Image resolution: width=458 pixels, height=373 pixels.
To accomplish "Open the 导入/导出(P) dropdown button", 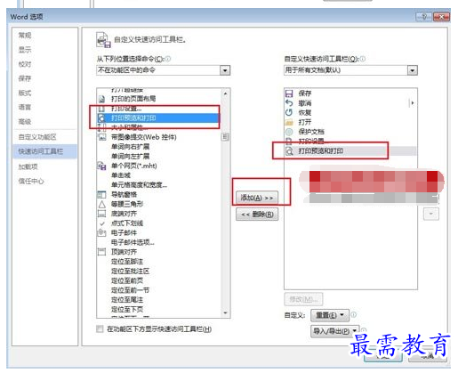I will tap(335, 331).
